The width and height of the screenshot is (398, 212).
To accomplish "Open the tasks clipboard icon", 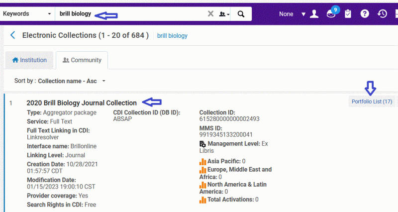I will [x=348, y=14].
